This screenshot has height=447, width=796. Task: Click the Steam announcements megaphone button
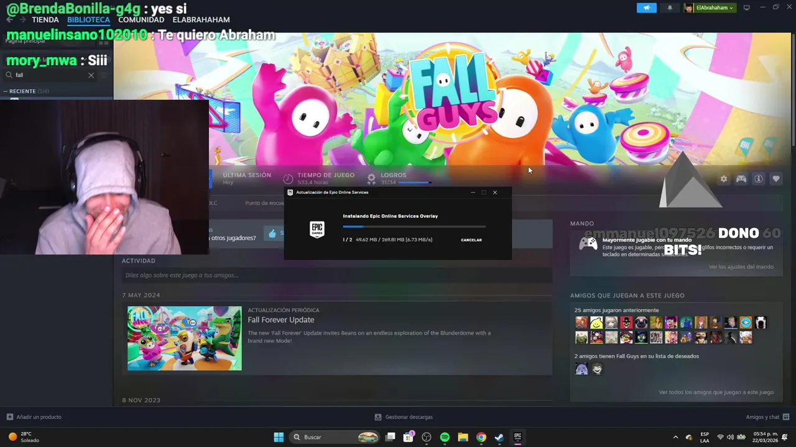pos(646,7)
